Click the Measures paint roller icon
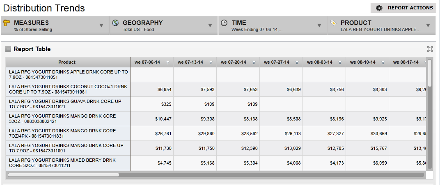The height and width of the screenshot is (185, 440). click(7, 23)
